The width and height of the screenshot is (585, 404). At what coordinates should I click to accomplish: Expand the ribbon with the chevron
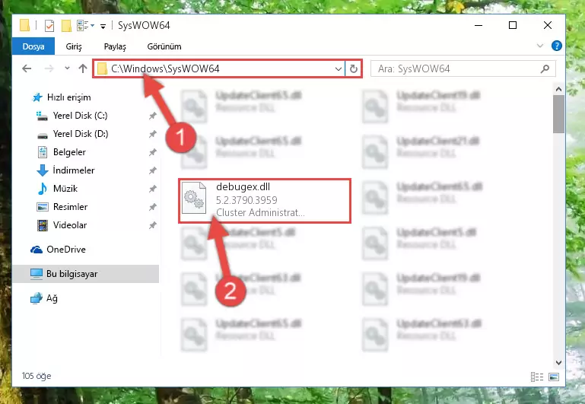click(540, 46)
